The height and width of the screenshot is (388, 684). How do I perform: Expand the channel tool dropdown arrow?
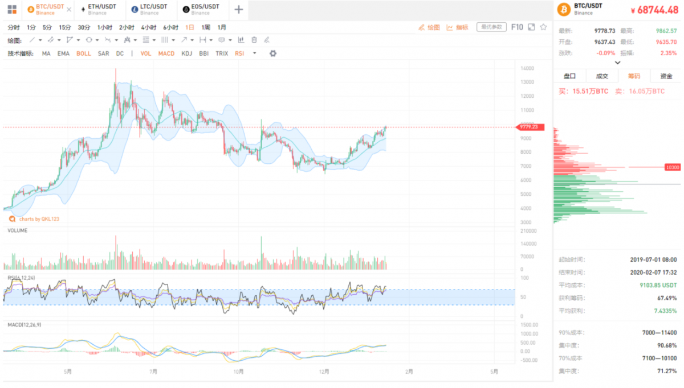[x=59, y=40]
